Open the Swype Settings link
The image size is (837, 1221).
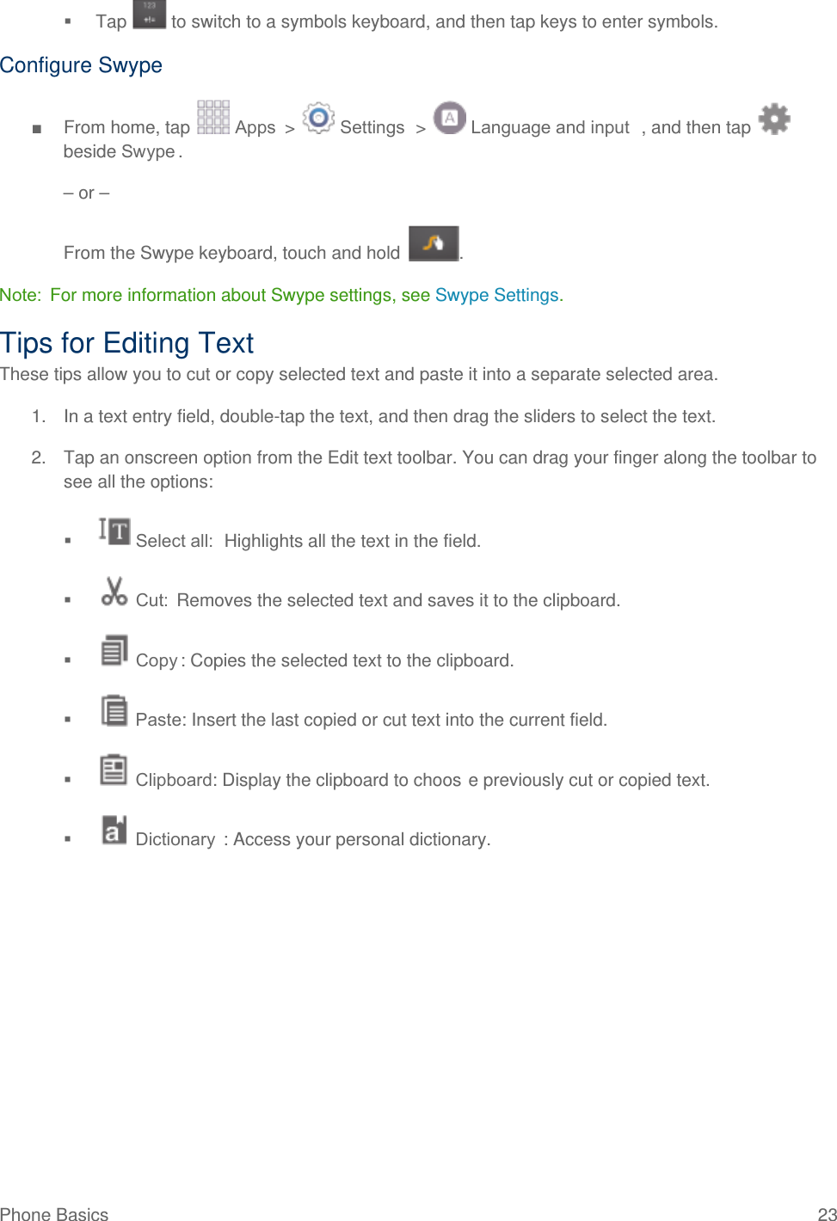pos(497,295)
